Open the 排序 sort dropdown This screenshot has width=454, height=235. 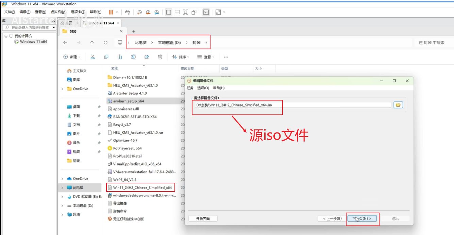click(x=181, y=57)
